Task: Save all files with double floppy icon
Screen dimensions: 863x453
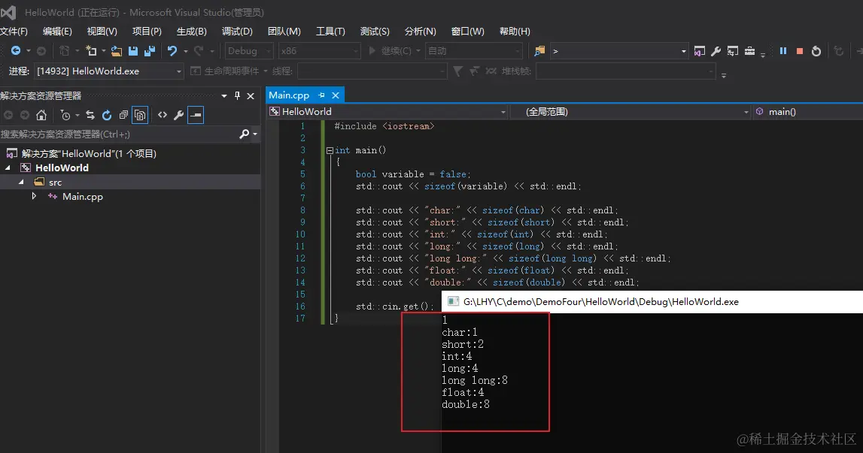Action: [x=150, y=51]
